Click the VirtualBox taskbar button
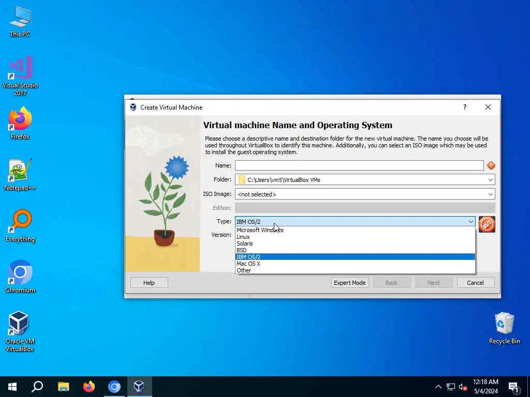The width and height of the screenshot is (530, 397). [139, 387]
